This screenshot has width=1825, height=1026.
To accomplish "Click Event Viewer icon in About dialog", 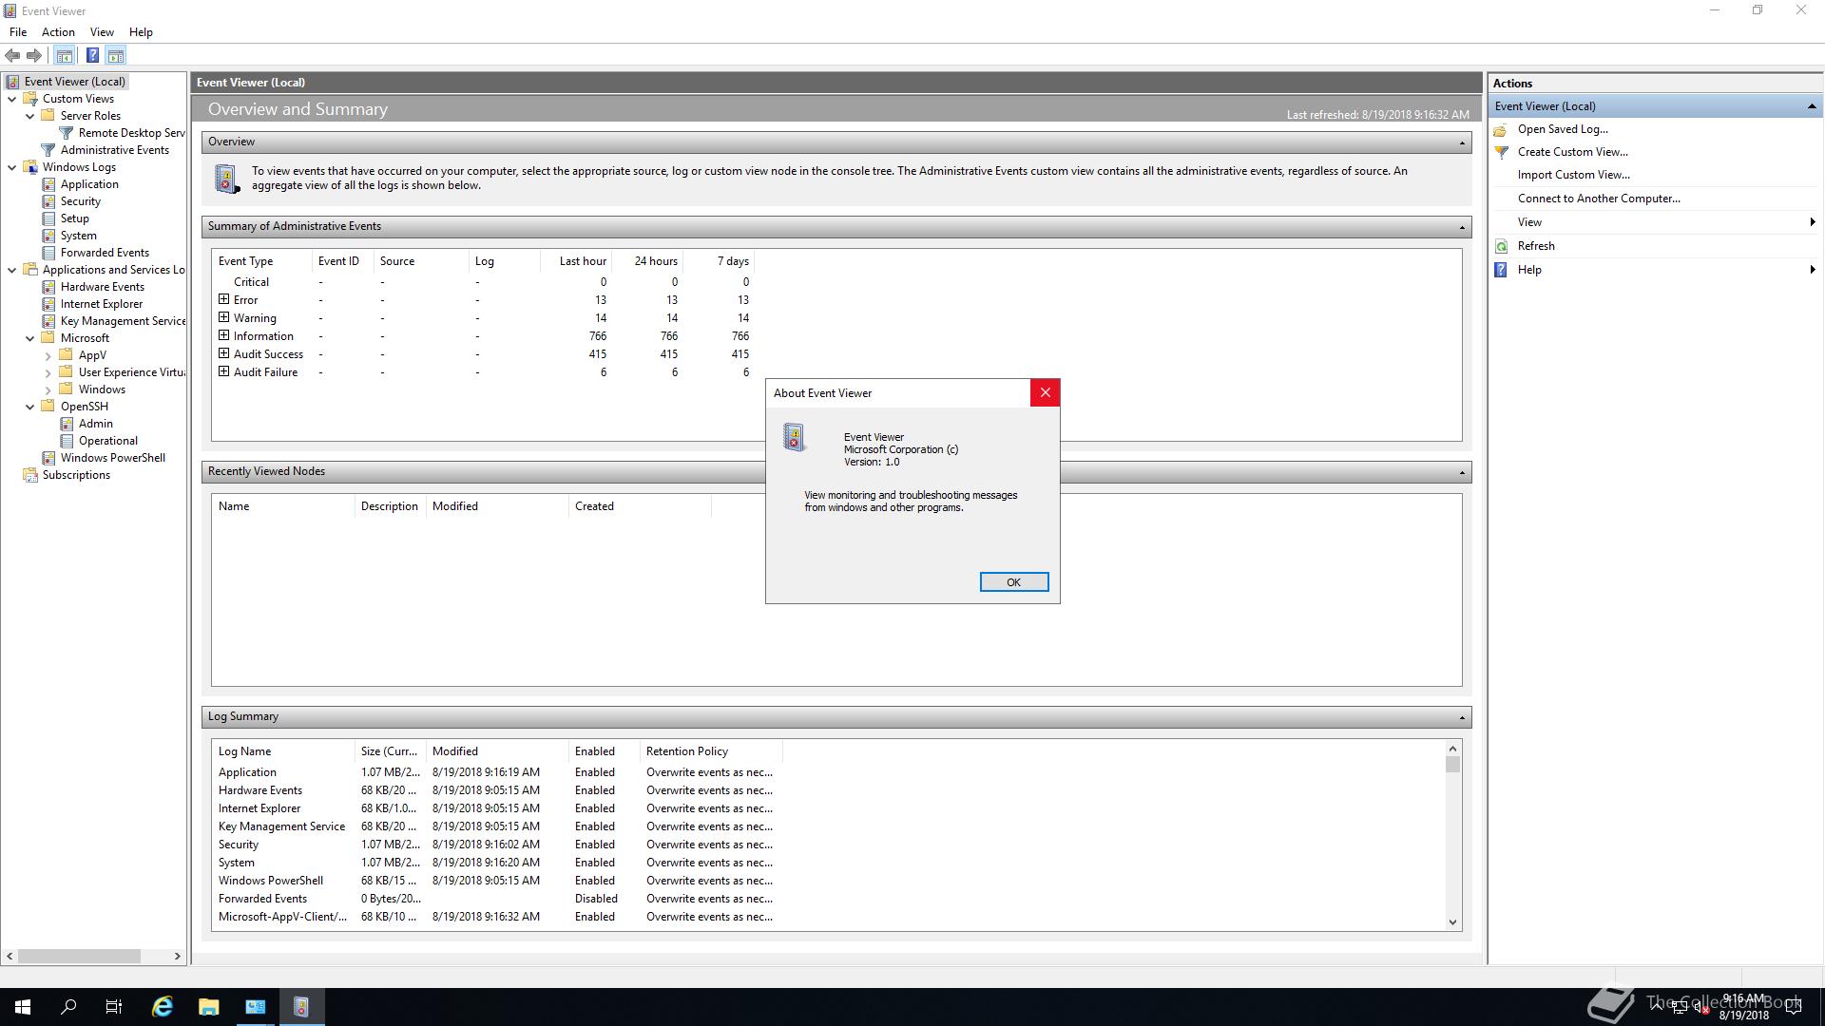I will [x=794, y=437].
